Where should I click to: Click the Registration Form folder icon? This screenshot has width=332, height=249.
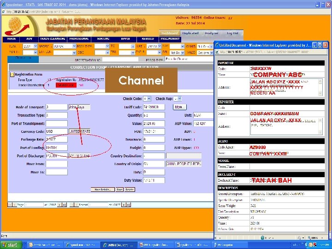(x=12, y=75)
